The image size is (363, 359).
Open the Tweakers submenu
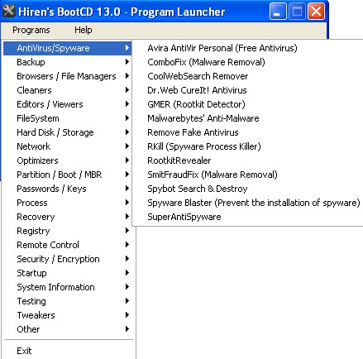click(x=67, y=315)
